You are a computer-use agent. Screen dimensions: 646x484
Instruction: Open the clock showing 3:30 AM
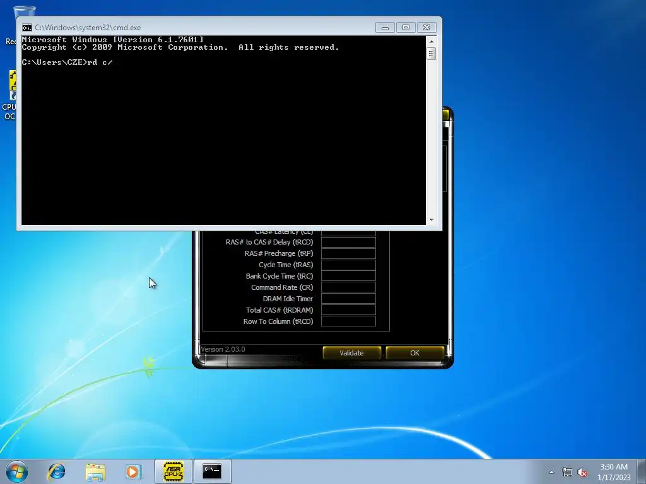pyautogui.click(x=613, y=467)
